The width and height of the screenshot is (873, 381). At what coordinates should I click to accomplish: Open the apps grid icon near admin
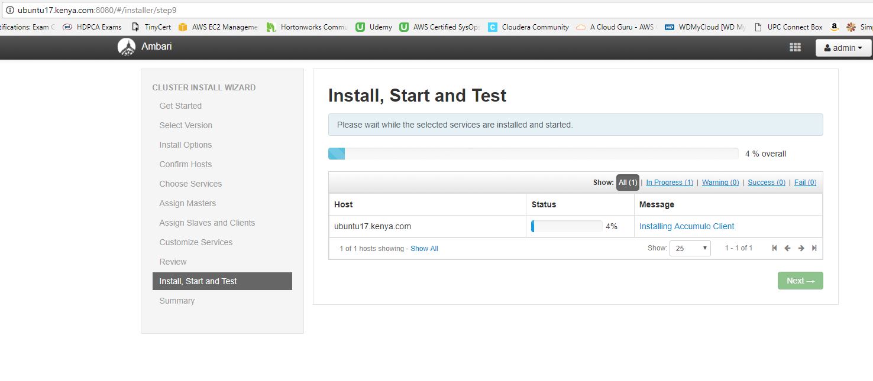(x=795, y=47)
